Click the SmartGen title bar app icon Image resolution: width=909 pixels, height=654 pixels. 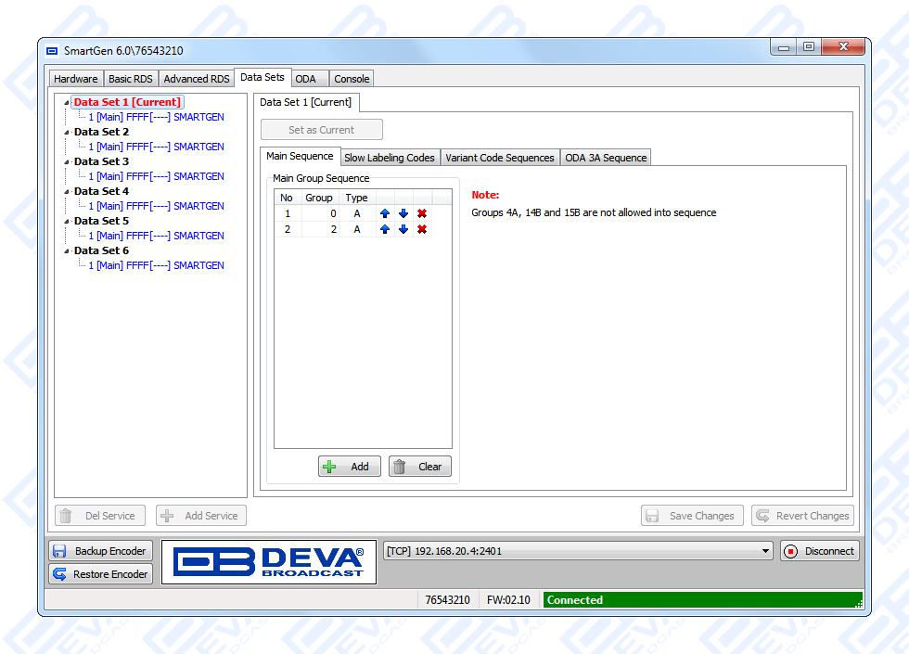(x=52, y=50)
